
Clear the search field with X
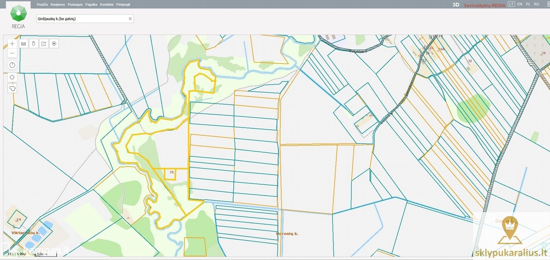pos(130,19)
